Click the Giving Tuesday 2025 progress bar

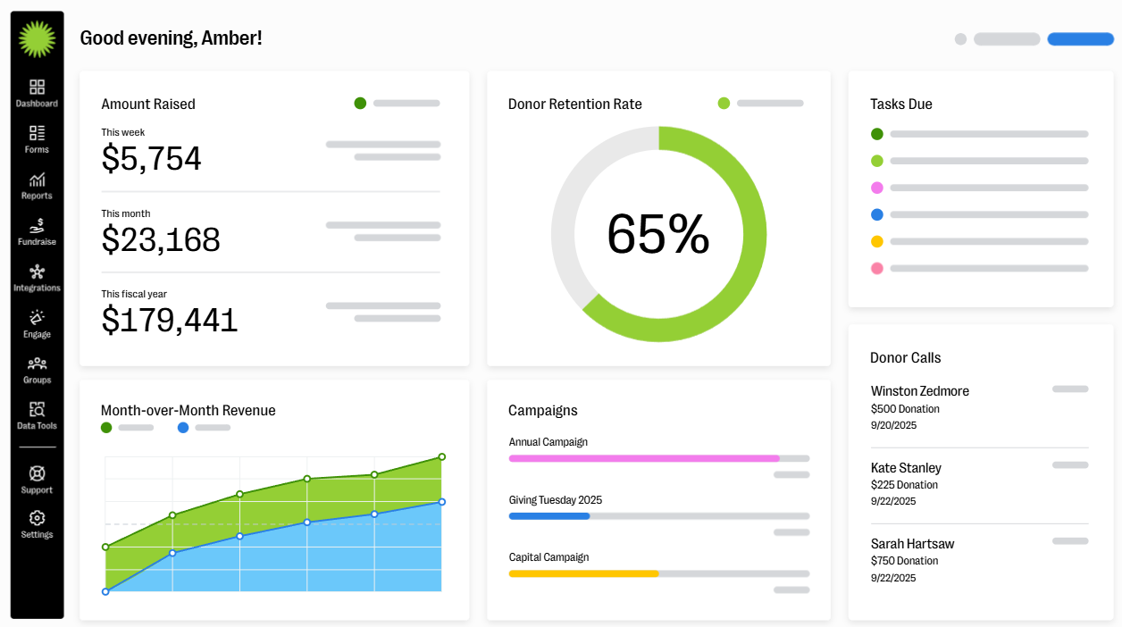point(658,515)
